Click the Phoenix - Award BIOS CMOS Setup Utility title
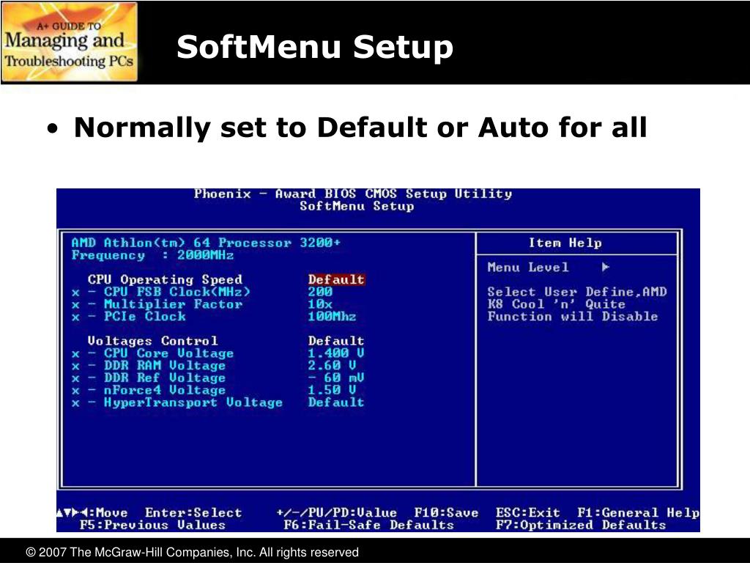The width and height of the screenshot is (750, 563). [x=353, y=194]
